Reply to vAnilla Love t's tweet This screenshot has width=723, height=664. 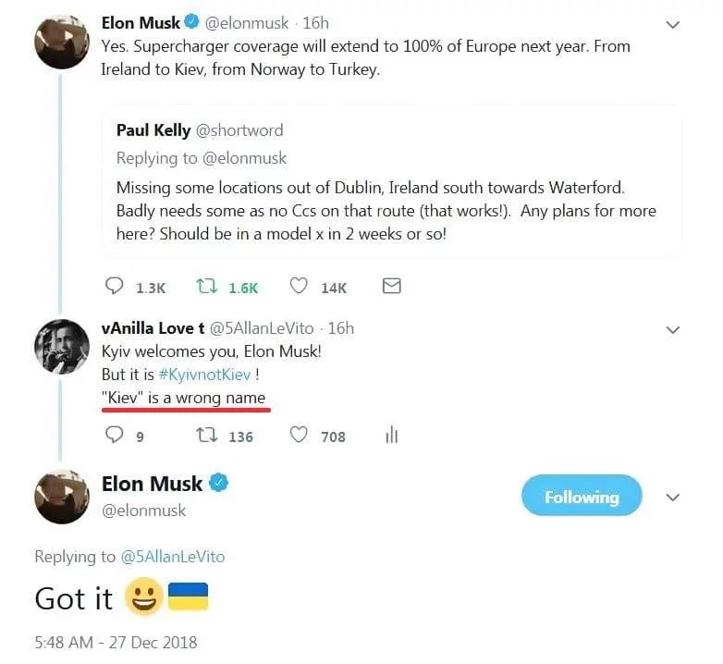115,435
